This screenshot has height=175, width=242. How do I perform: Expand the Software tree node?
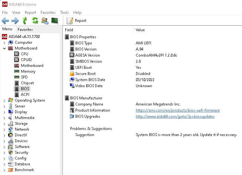4,147
